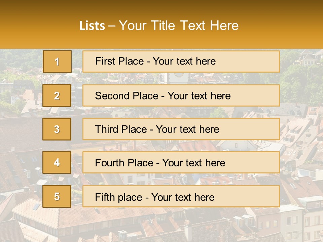Select the number 4 box

tap(57, 162)
